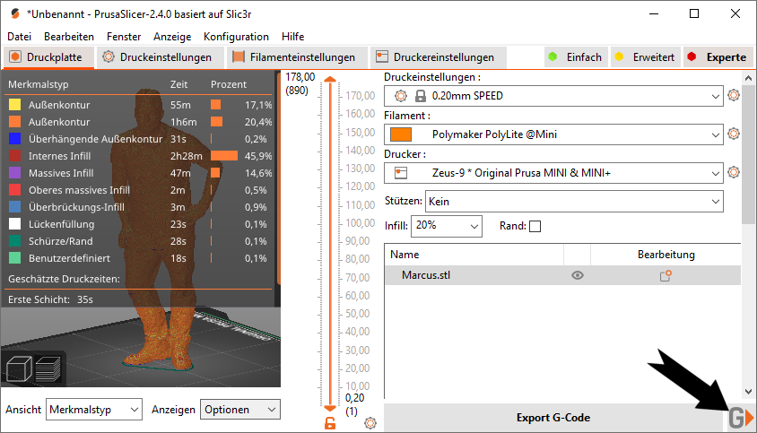Toggle yellow Außenkontur legend color
This screenshot has height=433, width=757.
[15, 104]
